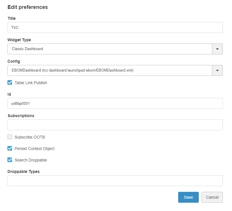Screen dimensions: 232x211
Task: Click the Search Droppable label text
Action: [x=31, y=160]
